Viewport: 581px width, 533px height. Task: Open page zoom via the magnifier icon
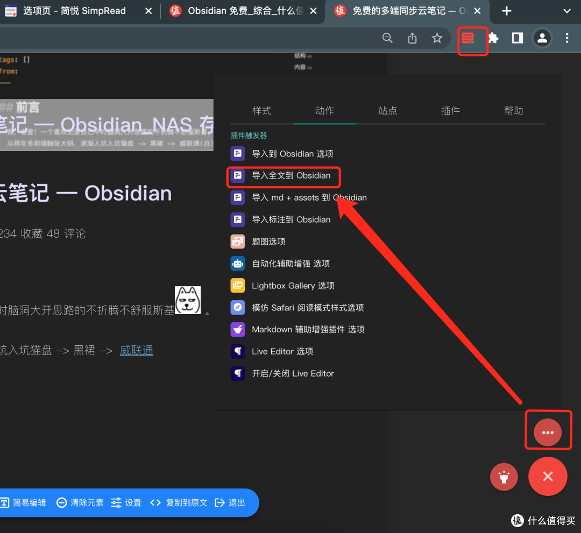pyautogui.click(x=387, y=38)
